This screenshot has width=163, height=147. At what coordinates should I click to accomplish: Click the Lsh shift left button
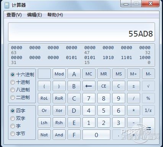pos(44,123)
